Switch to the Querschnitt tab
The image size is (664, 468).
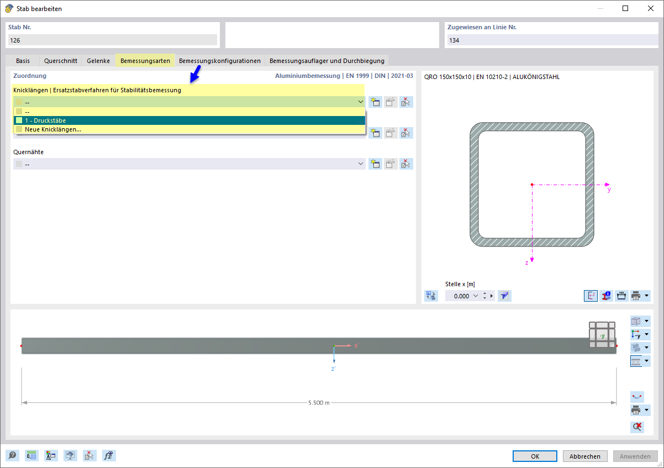[x=61, y=61]
